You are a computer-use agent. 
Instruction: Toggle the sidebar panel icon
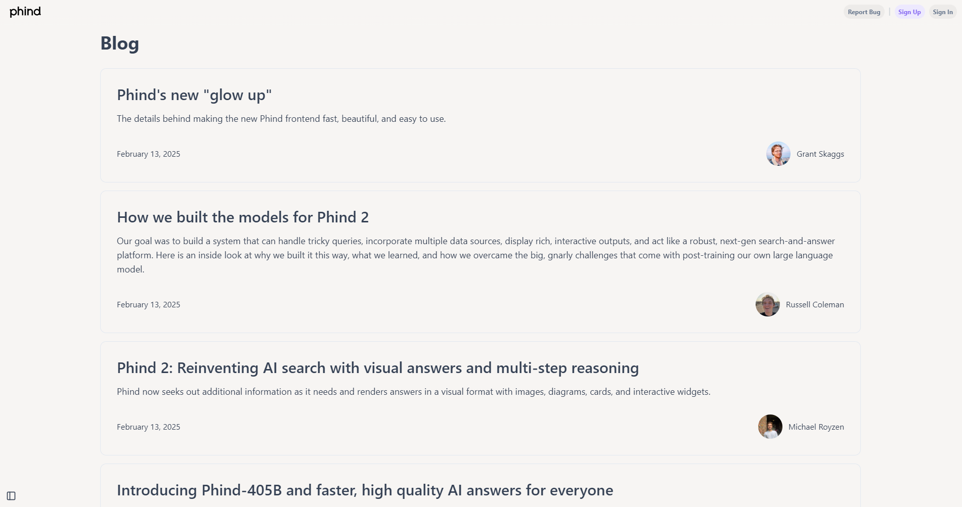11,496
